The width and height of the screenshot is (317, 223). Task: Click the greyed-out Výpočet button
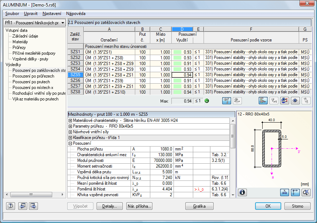[80, 206]
